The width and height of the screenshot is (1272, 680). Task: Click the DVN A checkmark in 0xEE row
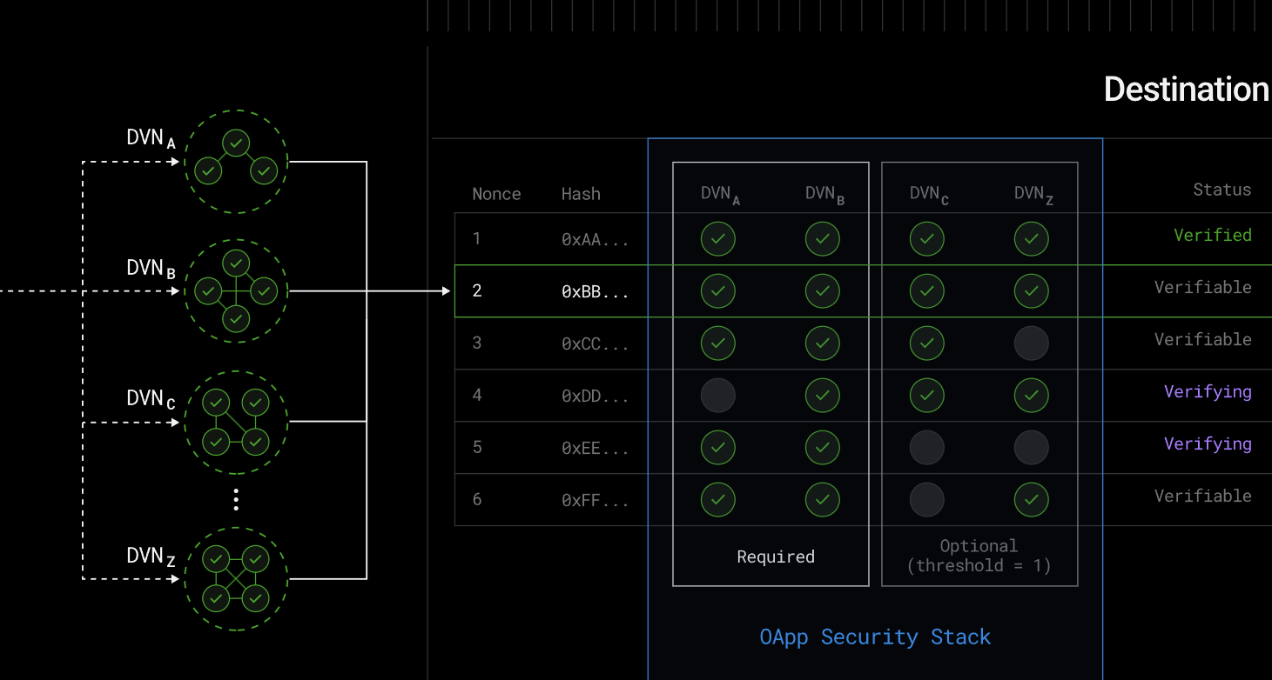(x=718, y=448)
